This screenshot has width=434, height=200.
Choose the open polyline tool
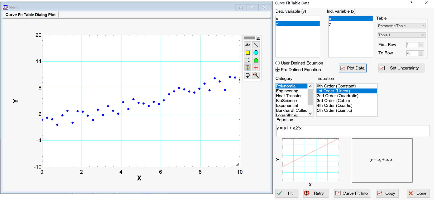pyautogui.click(x=248, y=60)
